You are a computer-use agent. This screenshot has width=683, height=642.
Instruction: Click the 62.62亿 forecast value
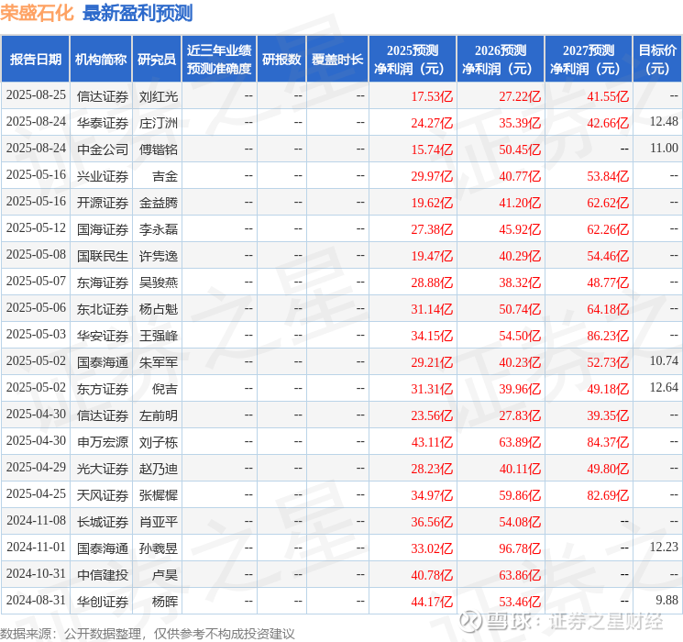pos(608,203)
